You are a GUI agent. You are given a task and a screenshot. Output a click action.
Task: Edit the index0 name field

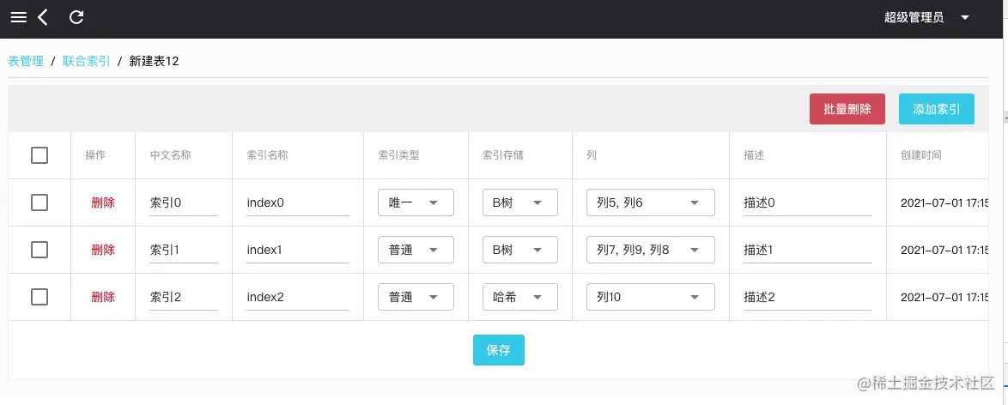coord(298,202)
